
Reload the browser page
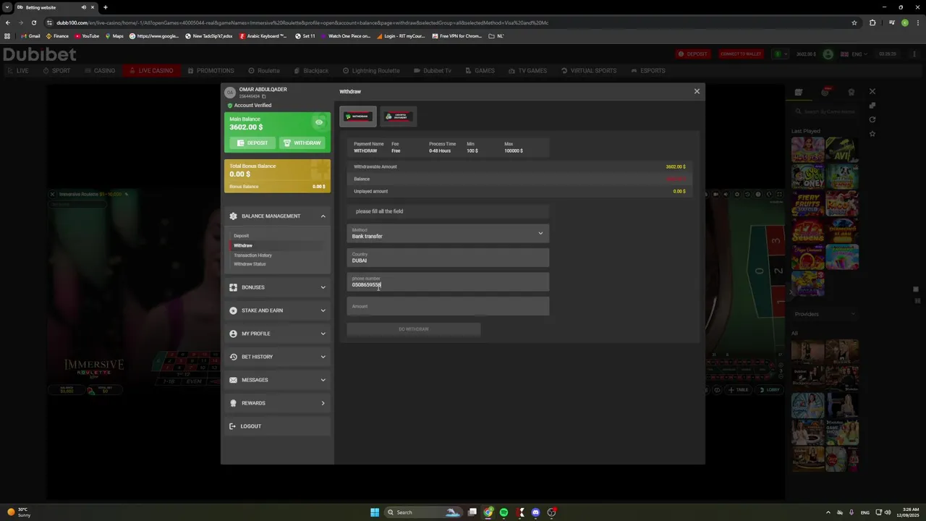click(x=33, y=22)
